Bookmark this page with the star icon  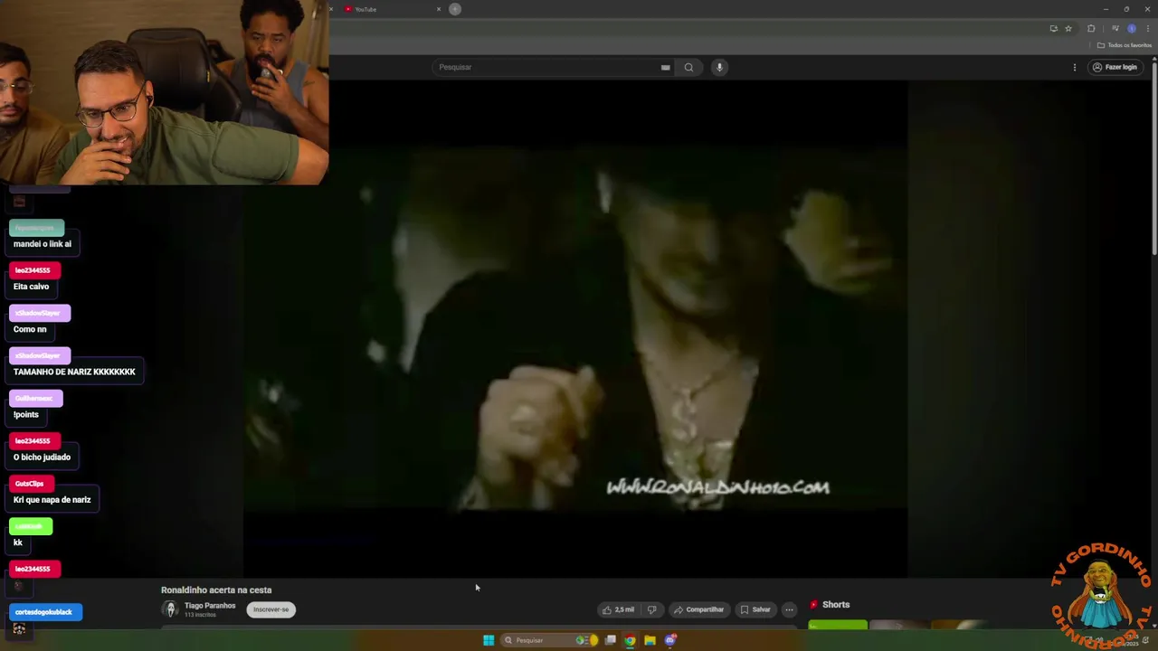point(1068,28)
